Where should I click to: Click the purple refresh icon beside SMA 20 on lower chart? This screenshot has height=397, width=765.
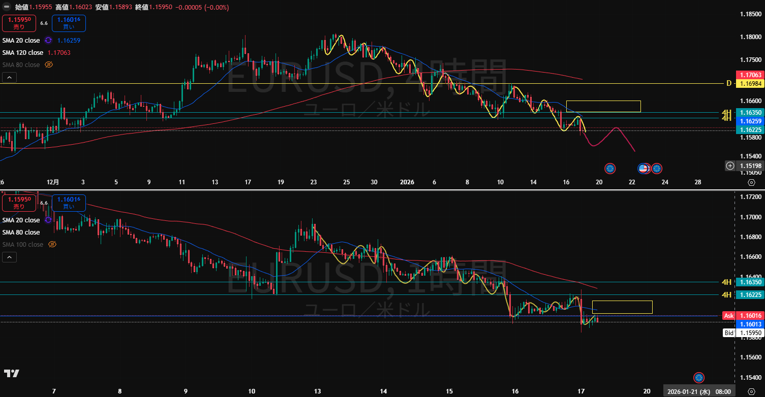(48, 220)
